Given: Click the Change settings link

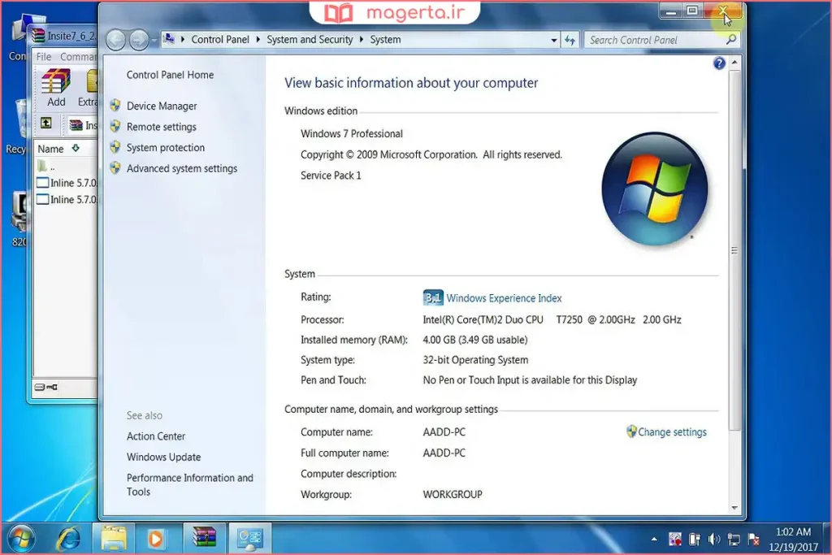Looking at the screenshot, I should click(672, 432).
